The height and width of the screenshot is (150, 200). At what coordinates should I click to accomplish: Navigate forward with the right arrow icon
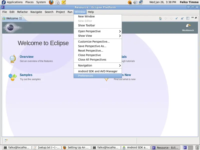coord(171,18)
